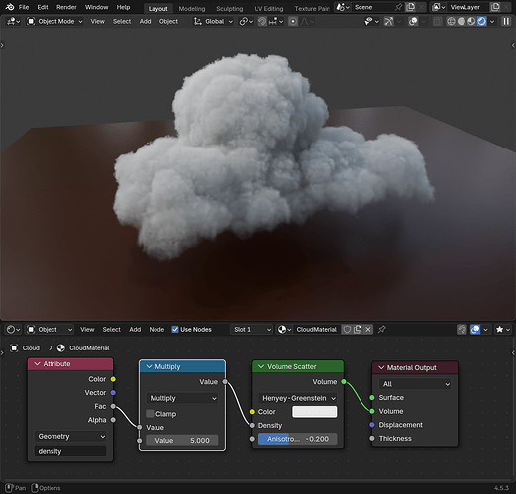The width and height of the screenshot is (516, 494).
Task: Click the Blender logo menu icon
Action: [x=10, y=7]
